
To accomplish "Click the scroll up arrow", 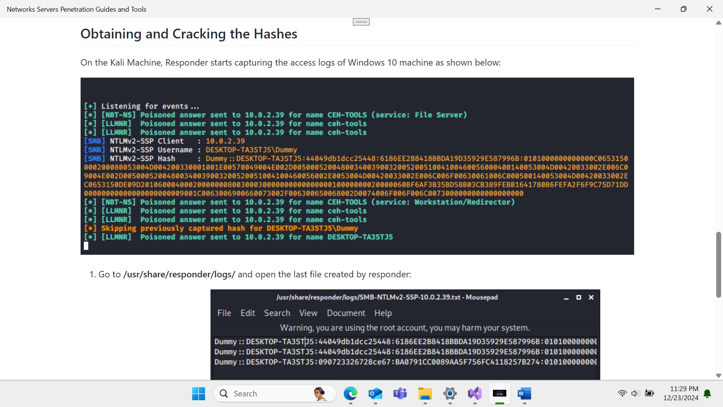I will [718, 23].
